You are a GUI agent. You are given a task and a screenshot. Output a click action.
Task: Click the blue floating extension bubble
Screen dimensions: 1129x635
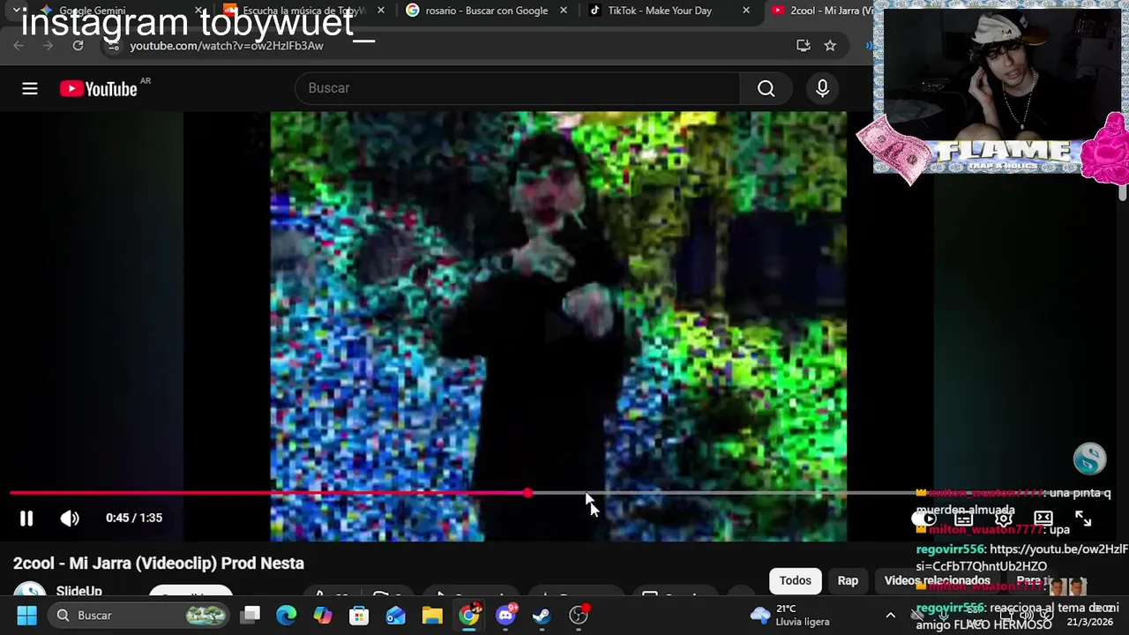1089,459
